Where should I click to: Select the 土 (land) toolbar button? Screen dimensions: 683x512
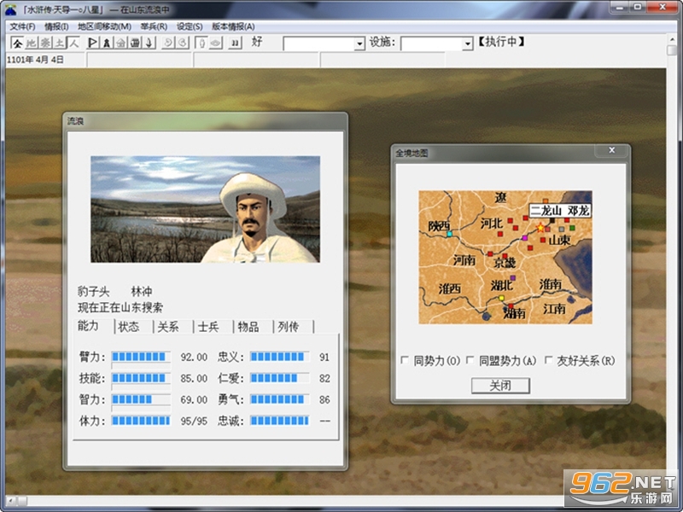tap(59, 43)
